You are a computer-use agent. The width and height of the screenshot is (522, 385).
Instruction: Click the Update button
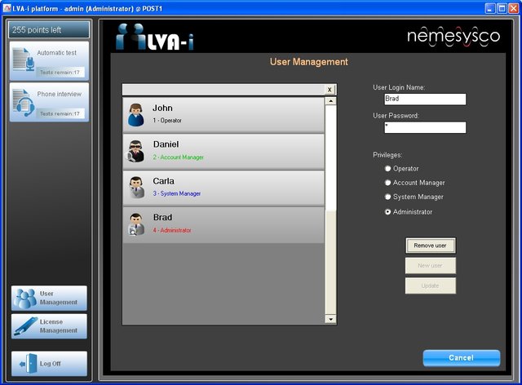(x=430, y=285)
